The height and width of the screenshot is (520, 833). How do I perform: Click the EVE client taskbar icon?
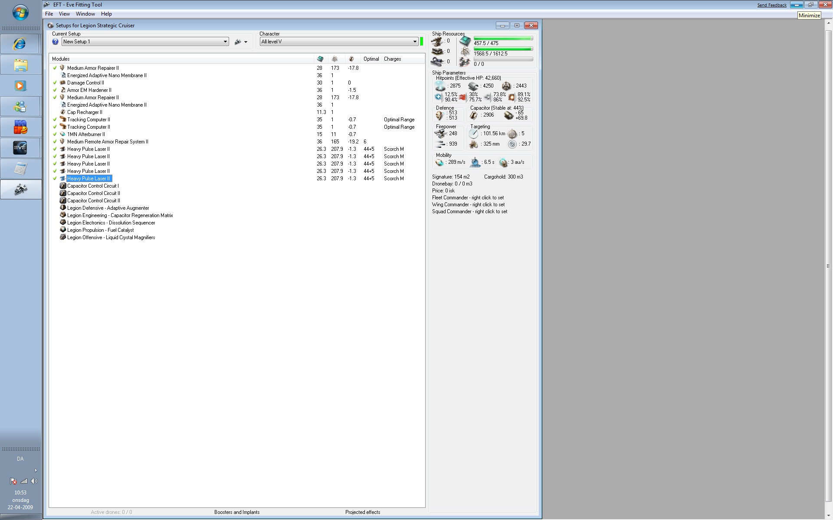[x=20, y=148]
